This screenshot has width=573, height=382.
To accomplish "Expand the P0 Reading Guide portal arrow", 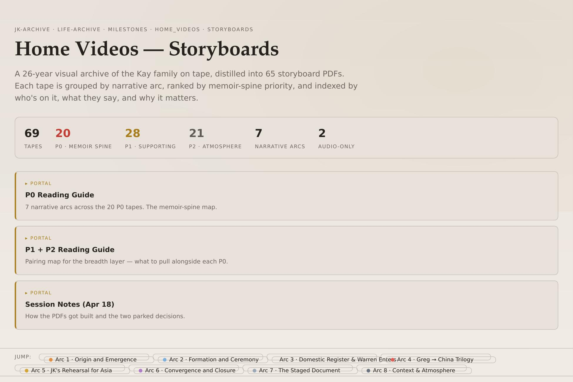I will [27, 183].
